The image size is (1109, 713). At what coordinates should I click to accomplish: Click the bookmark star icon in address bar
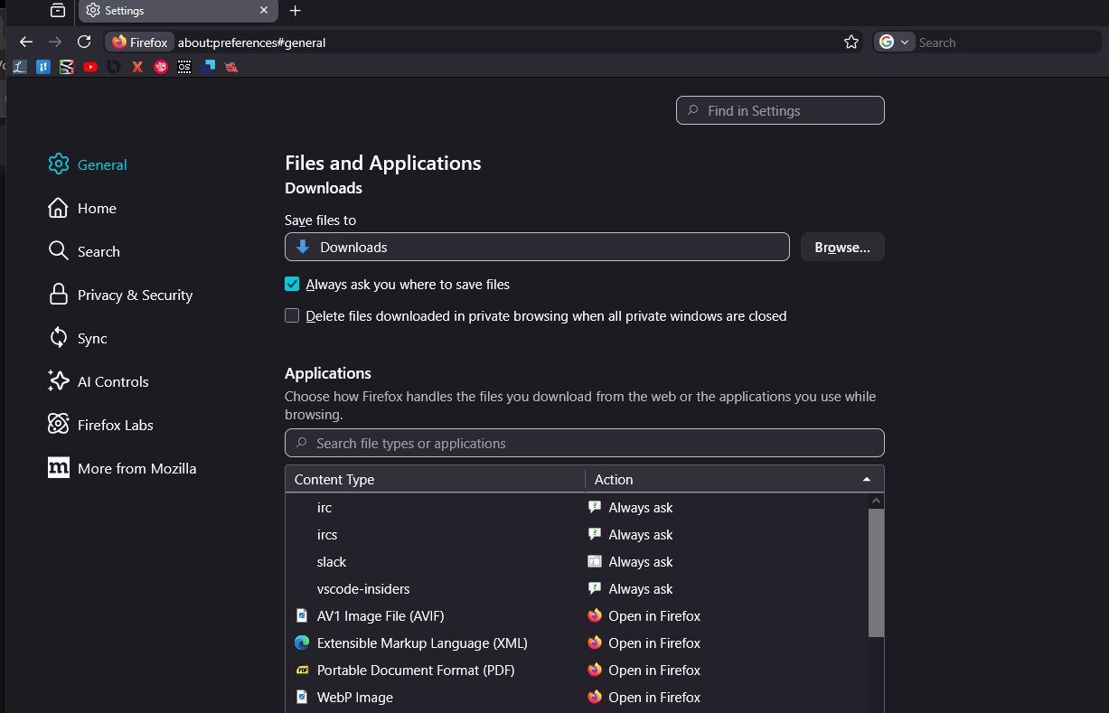tap(851, 42)
